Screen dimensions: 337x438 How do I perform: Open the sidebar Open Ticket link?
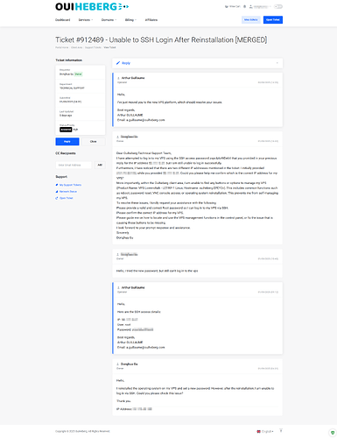point(67,198)
